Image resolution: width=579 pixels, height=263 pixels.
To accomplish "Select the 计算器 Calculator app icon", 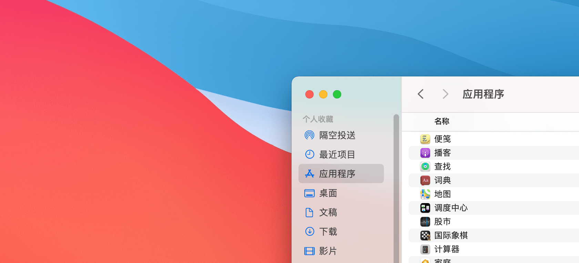I will tap(425, 249).
